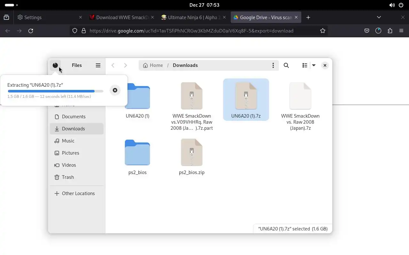Search files in Downloads folder
Image resolution: width=409 pixels, height=255 pixels.
[x=286, y=65]
